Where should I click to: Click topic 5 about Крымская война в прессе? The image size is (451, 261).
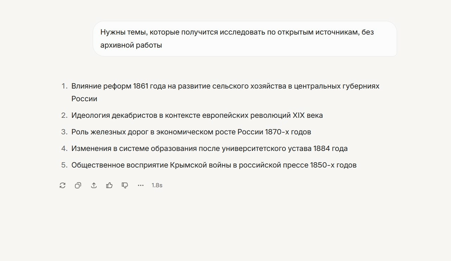[x=214, y=165]
